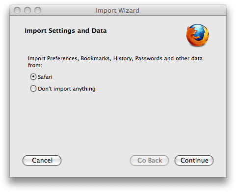236x192 pixels.
Task: Click the word "Bookmarks" in the description
Action: [x=96, y=58]
